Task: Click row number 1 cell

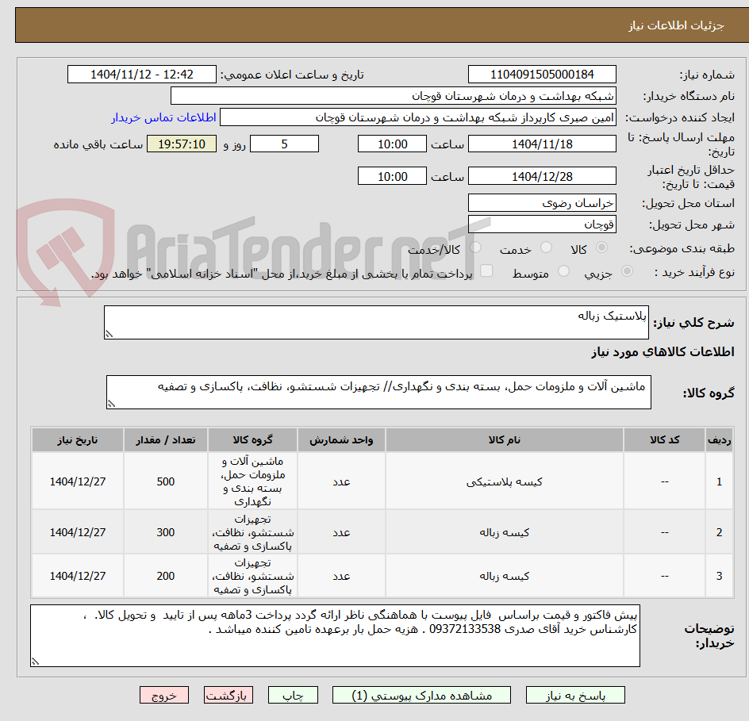Action: pos(720,481)
